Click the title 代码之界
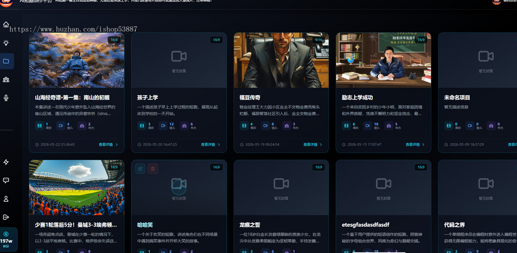Screen dimensions: 517x253 [455, 225]
